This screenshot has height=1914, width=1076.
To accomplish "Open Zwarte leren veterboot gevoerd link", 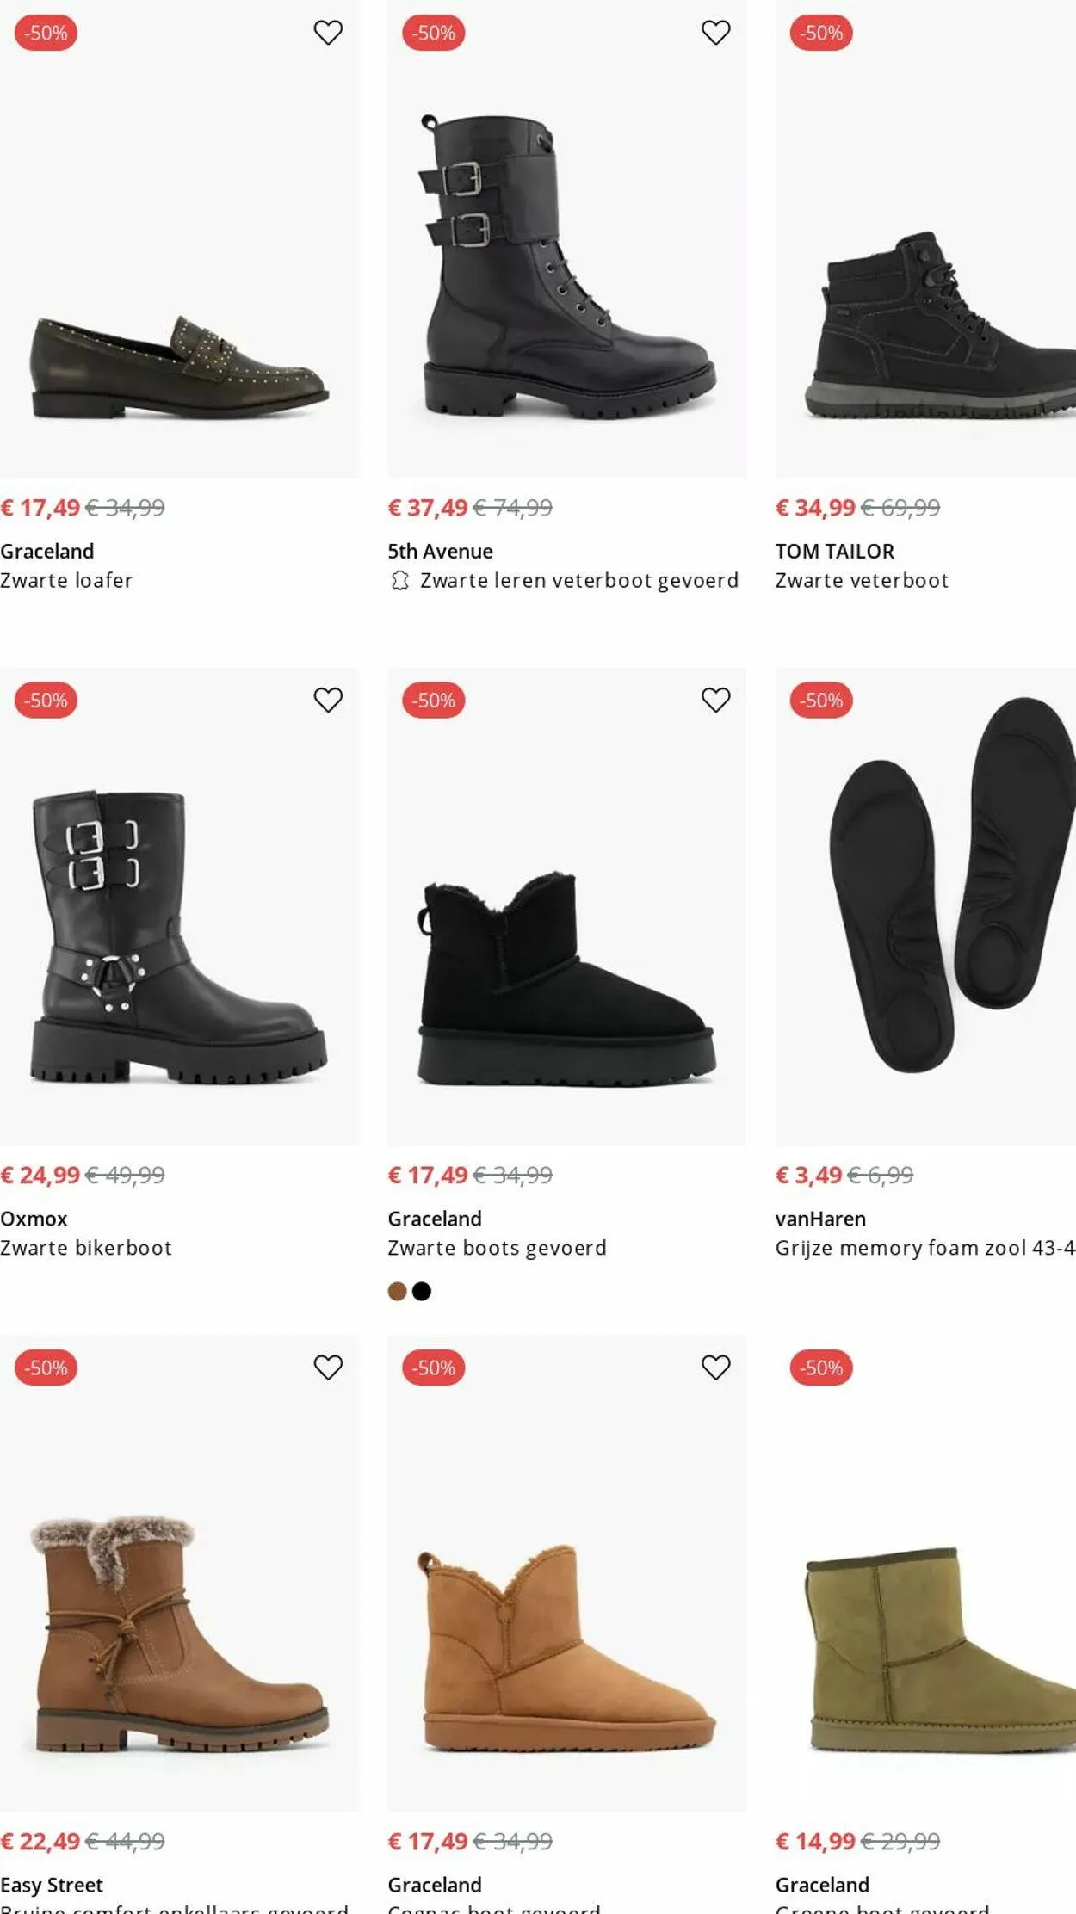I will point(578,581).
